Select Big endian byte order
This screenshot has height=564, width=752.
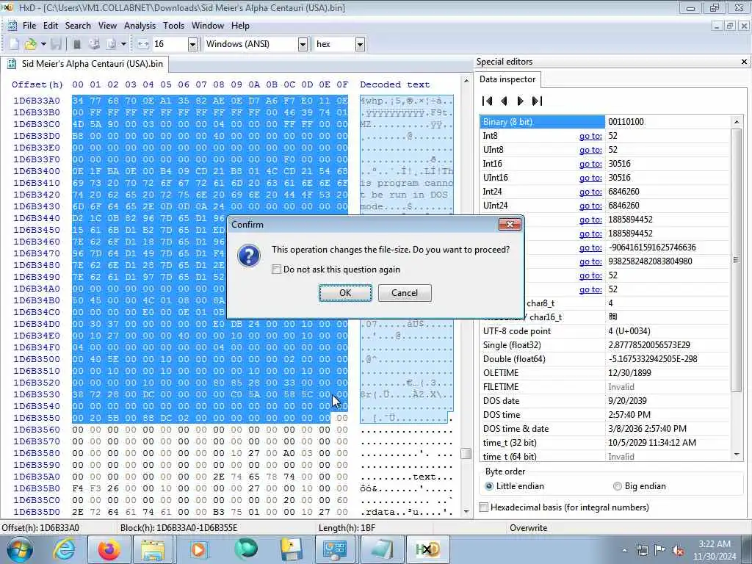617,486
